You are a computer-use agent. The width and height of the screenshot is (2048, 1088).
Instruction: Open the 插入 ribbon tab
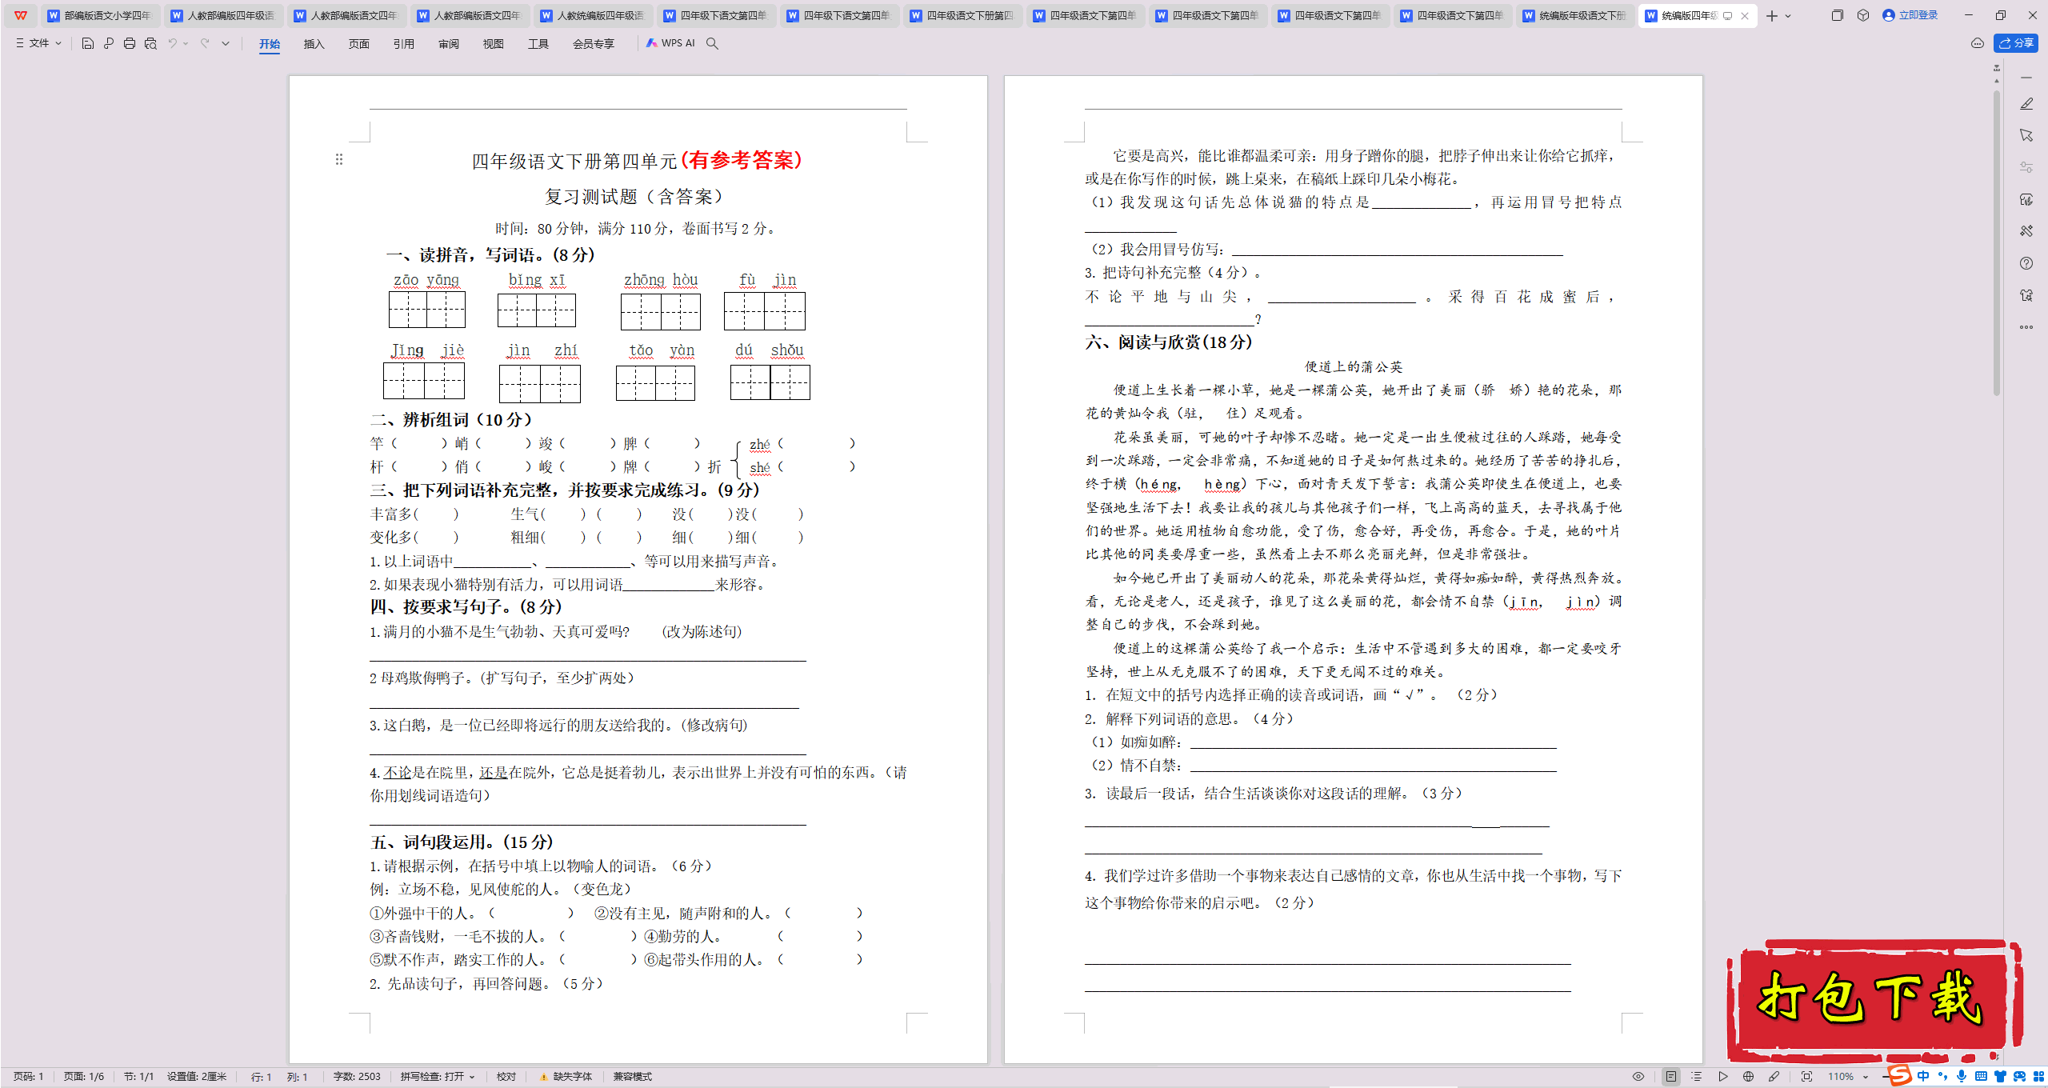(x=314, y=44)
